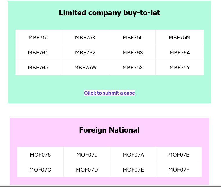Choose the MBF75M product code

click(x=180, y=37)
